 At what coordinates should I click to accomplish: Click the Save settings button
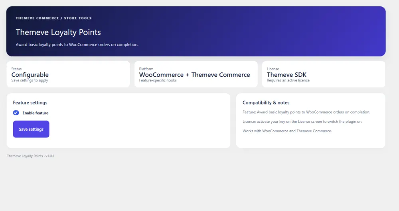31,129
